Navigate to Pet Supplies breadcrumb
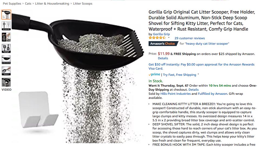 click(x=12, y=4)
